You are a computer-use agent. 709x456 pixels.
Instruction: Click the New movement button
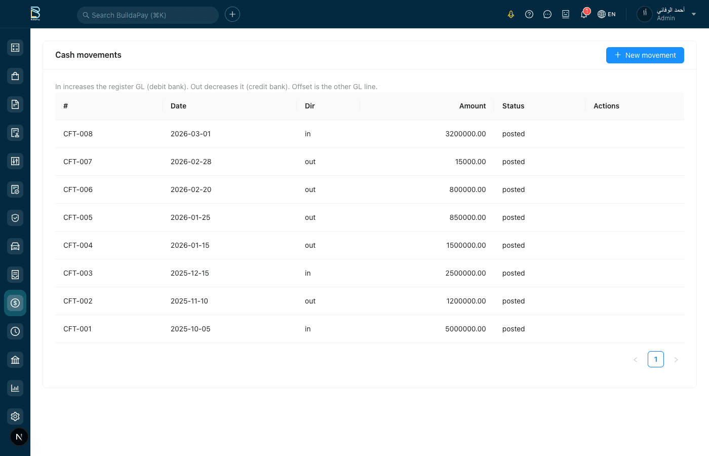pyautogui.click(x=645, y=55)
